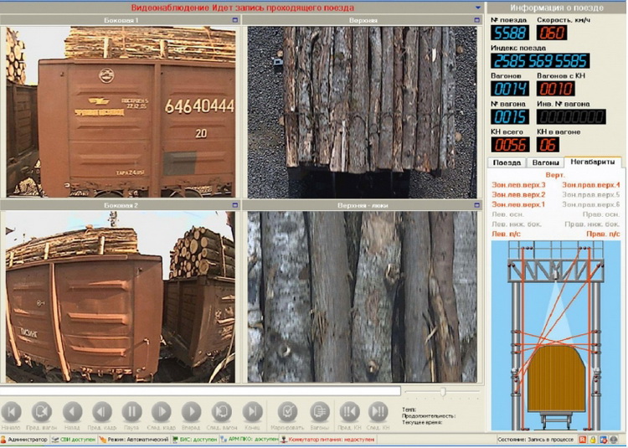628x448 pixels.
Task: Switch to the Поезда tab
Action: tap(507, 162)
